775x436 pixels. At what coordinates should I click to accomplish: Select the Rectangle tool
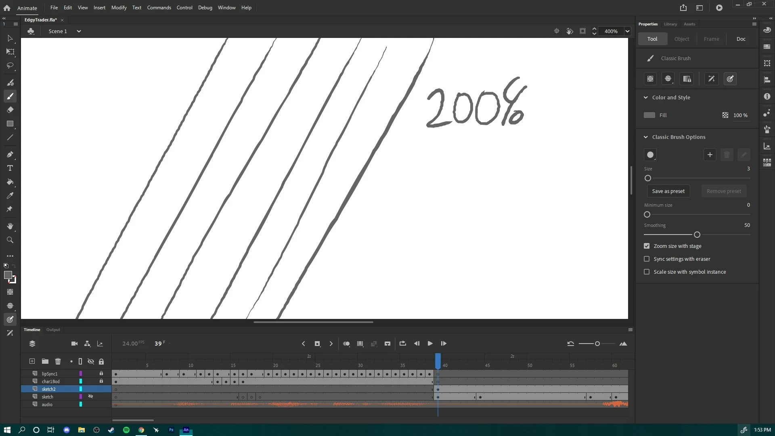click(10, 124)
